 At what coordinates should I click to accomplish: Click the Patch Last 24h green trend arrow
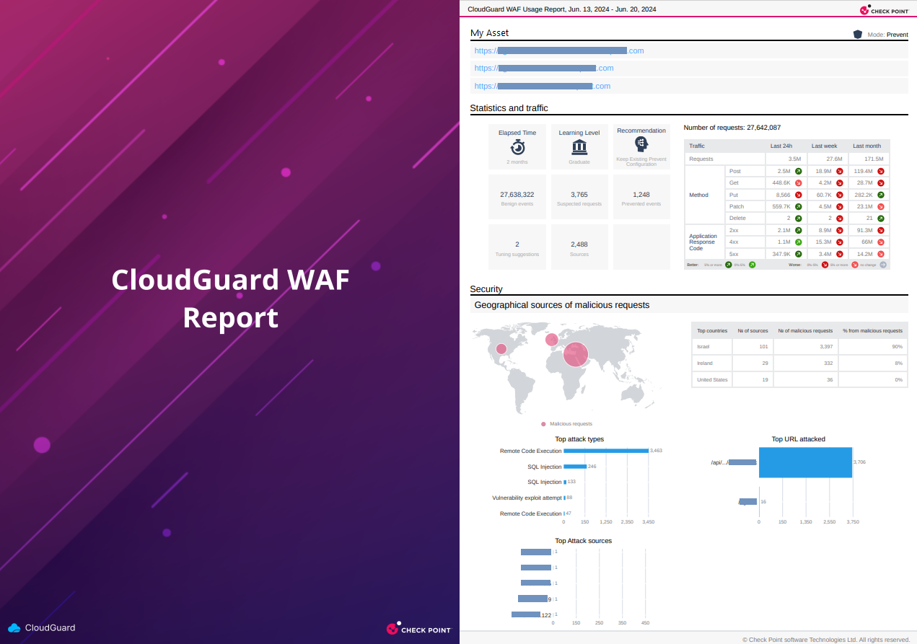coord(799,206)
